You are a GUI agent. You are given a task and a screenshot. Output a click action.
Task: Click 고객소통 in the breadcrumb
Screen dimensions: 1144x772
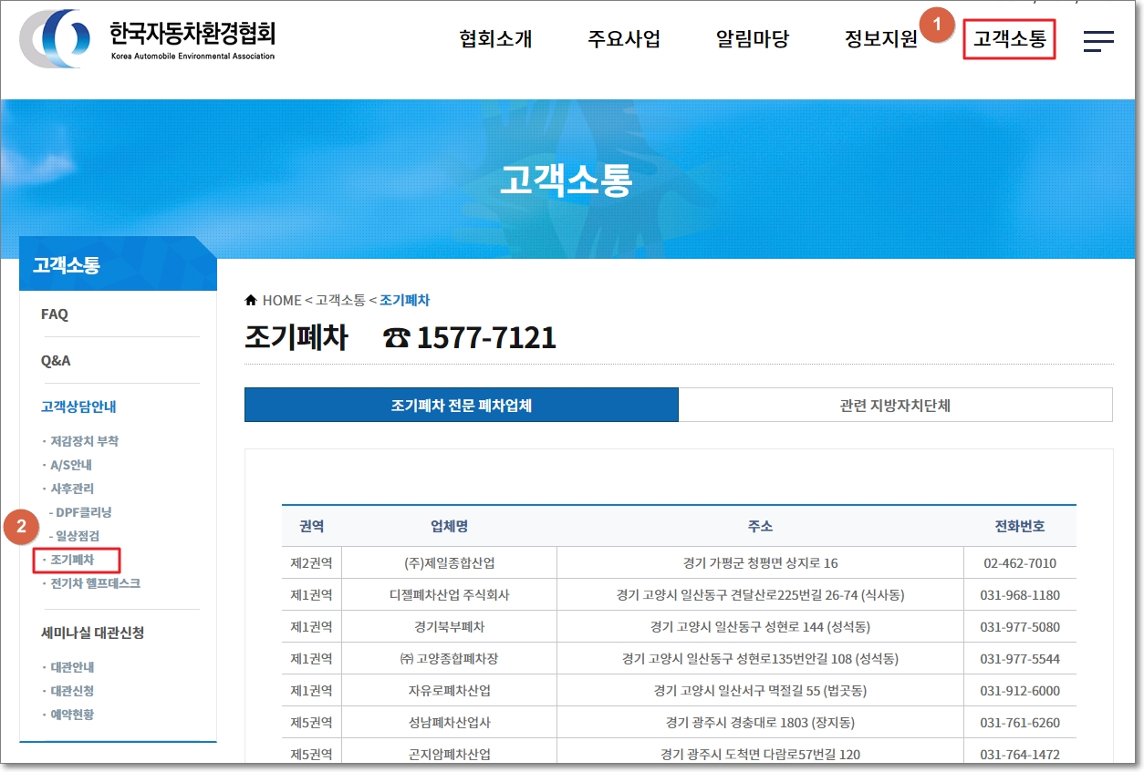coord(340,300)
